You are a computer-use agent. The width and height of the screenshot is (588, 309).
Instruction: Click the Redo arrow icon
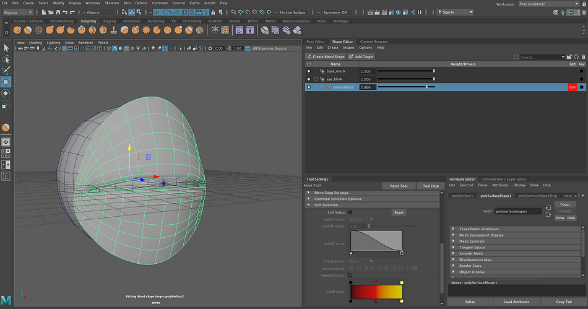click(72, 12)
